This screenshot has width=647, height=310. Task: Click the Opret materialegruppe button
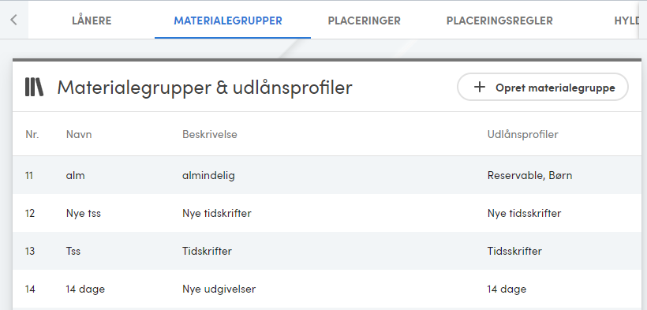543,87
